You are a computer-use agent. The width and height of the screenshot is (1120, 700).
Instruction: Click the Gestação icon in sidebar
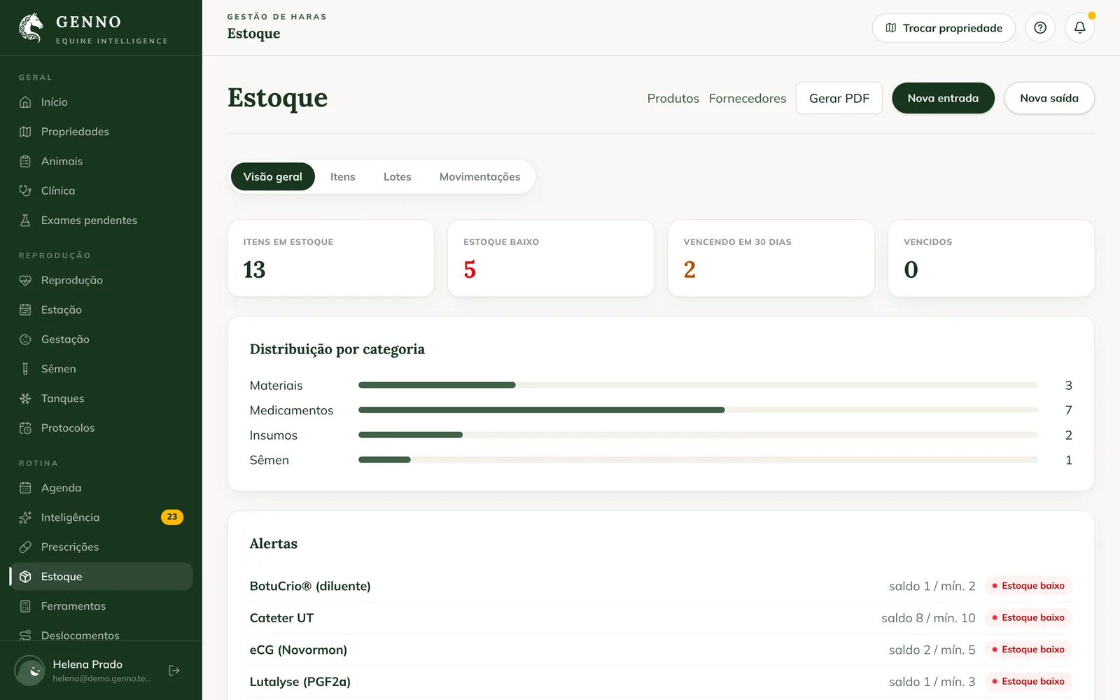point(25,339)
